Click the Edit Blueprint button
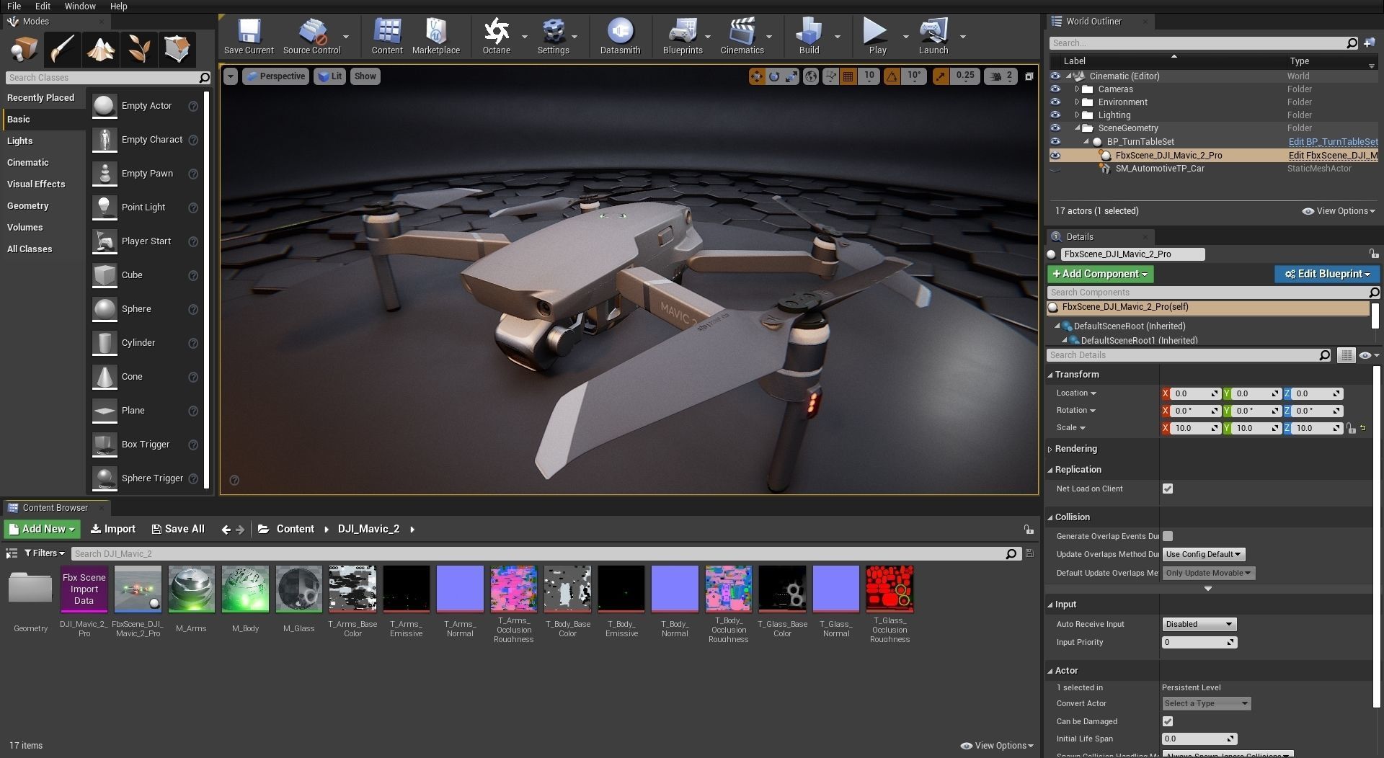The height and width of the screenshot is (758, 1384). (1326, 274)
